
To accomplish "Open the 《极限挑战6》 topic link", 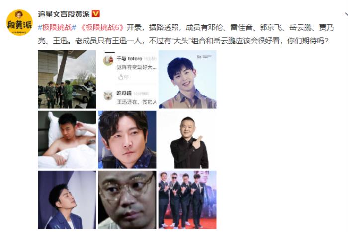I will click(x=102, y=28).
